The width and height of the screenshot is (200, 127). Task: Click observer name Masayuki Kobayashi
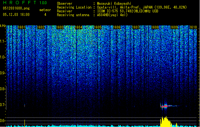coord(114,3)
